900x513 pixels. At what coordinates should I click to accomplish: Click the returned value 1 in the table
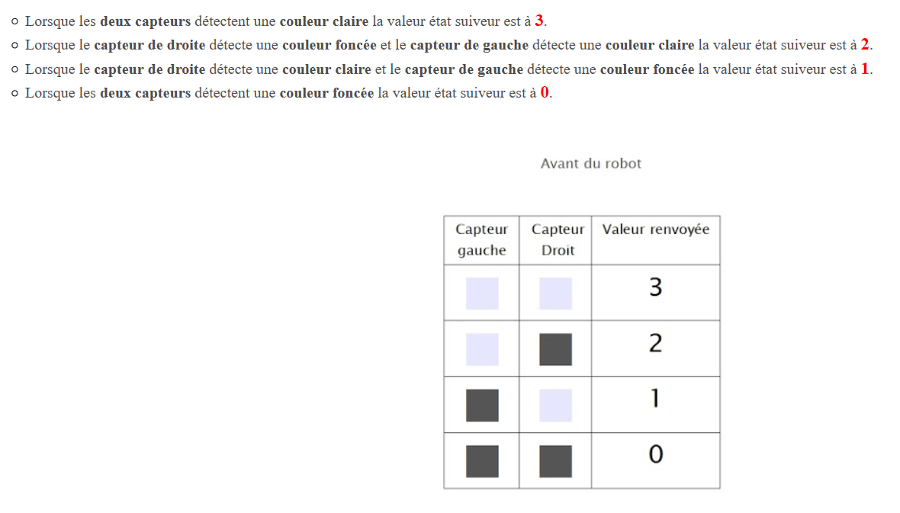coord(655,398)
